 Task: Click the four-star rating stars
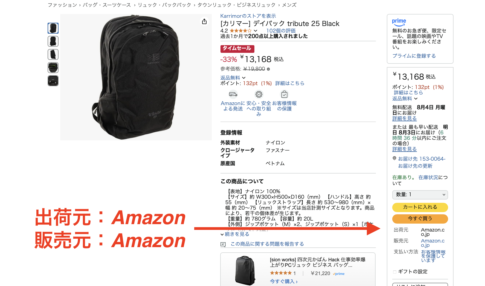[x=240, y=31]
